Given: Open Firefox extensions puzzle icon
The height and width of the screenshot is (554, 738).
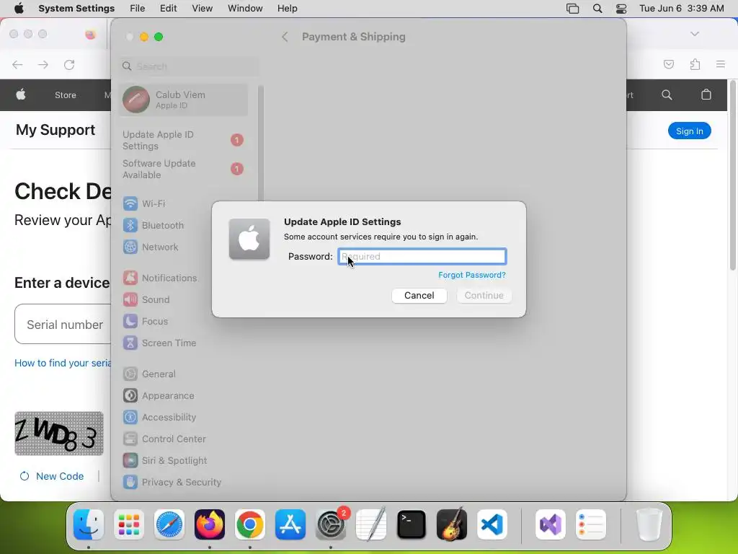Looking at the screenshot, I should pos(695,64).
